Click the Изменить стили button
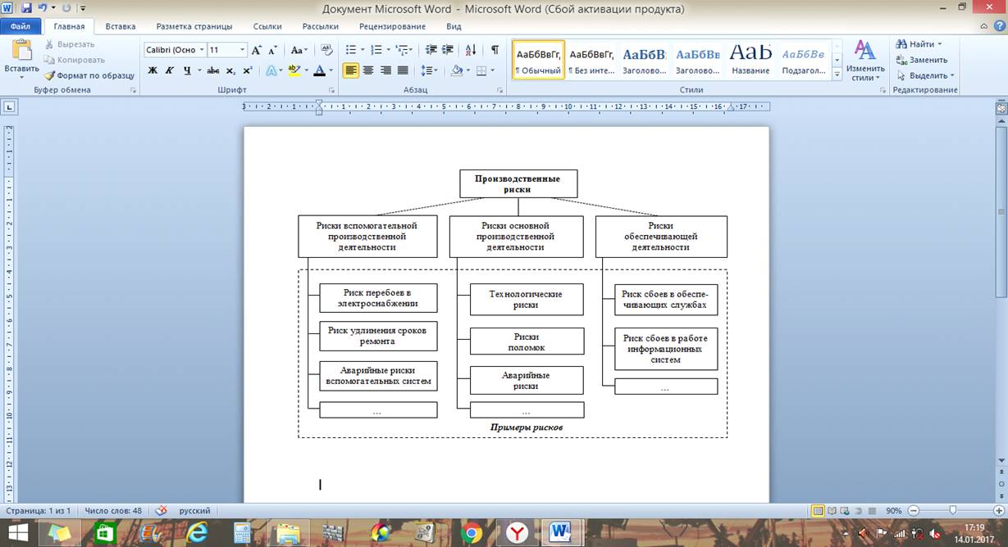 point(864,61)
